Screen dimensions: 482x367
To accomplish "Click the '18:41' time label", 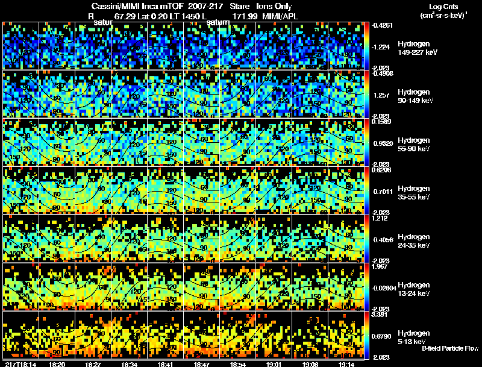I will [166, 365].
